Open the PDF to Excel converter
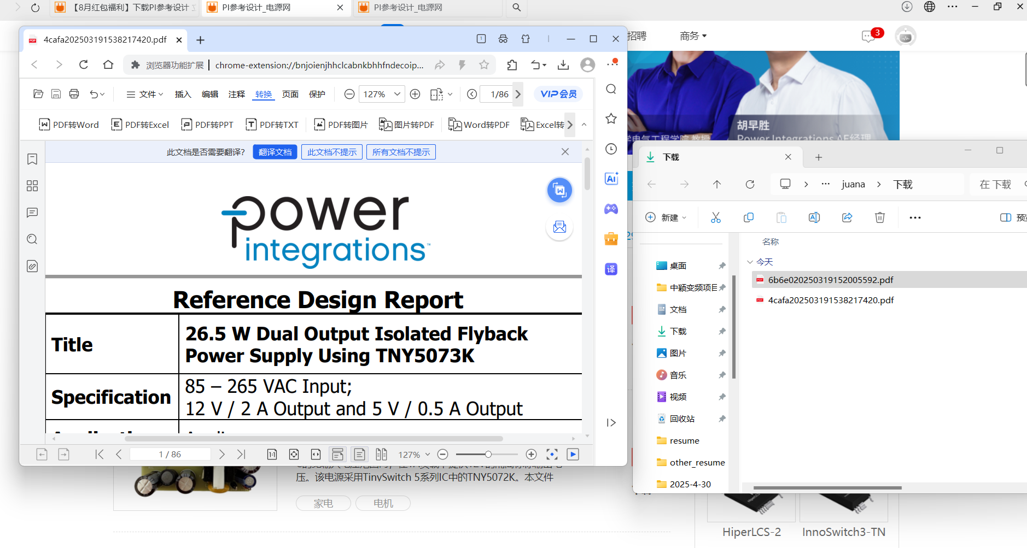Viewport: 1027px width, 548px height. (140, 125)
